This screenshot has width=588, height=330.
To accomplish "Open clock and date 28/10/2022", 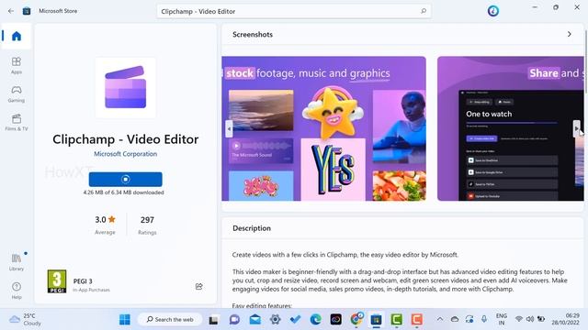I will [566, 319].
